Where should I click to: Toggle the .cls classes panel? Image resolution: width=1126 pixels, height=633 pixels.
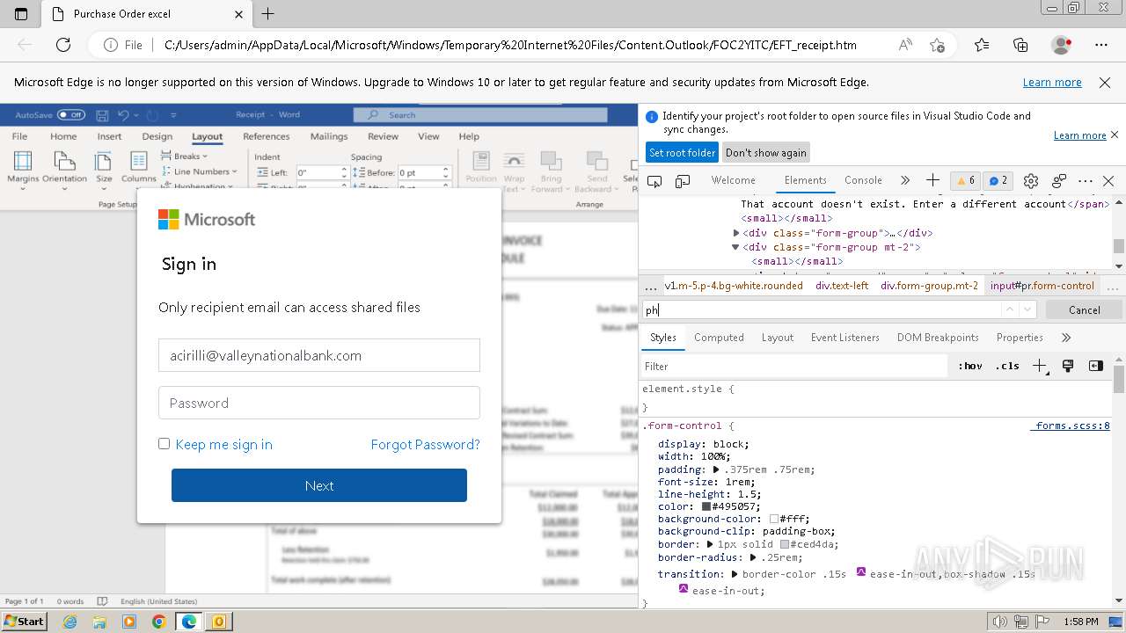[x=1007, y=366]
